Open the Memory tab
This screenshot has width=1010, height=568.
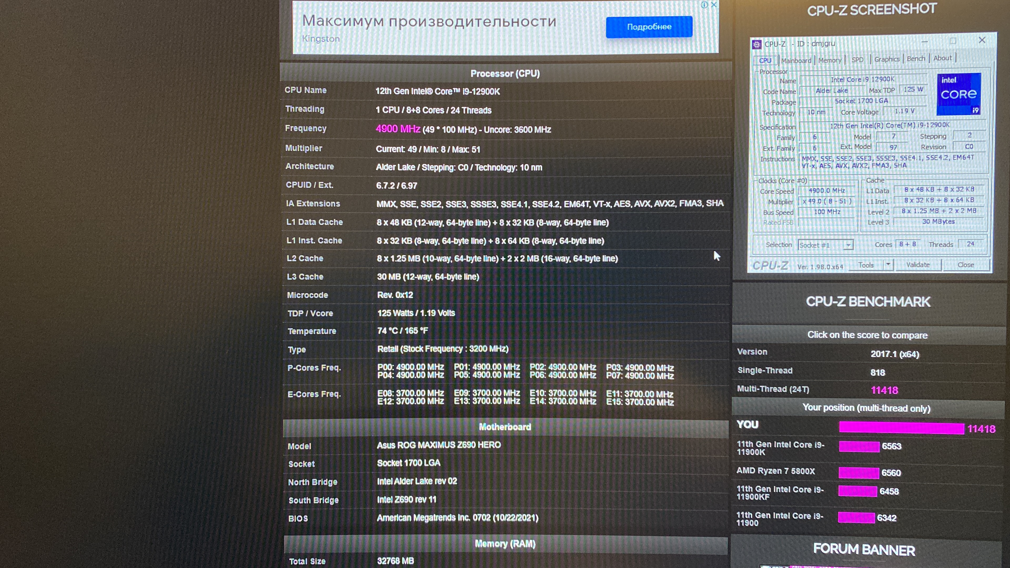[x=830, y=60]
